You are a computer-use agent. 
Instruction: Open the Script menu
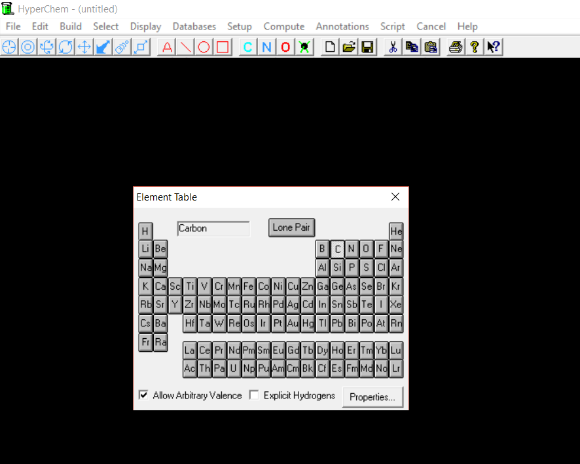click(x=393, y=27)
